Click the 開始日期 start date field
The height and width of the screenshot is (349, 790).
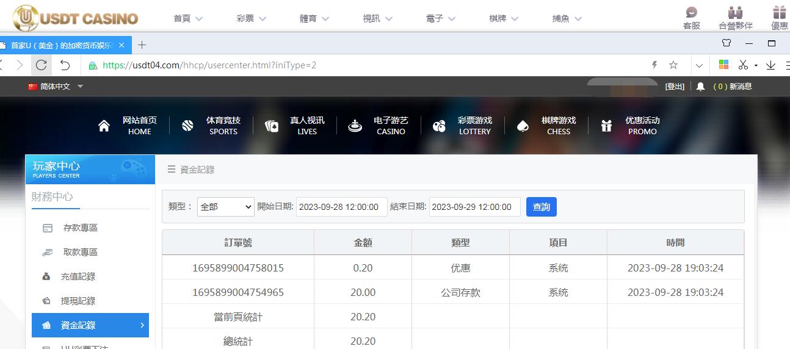(x=341, y=207)
